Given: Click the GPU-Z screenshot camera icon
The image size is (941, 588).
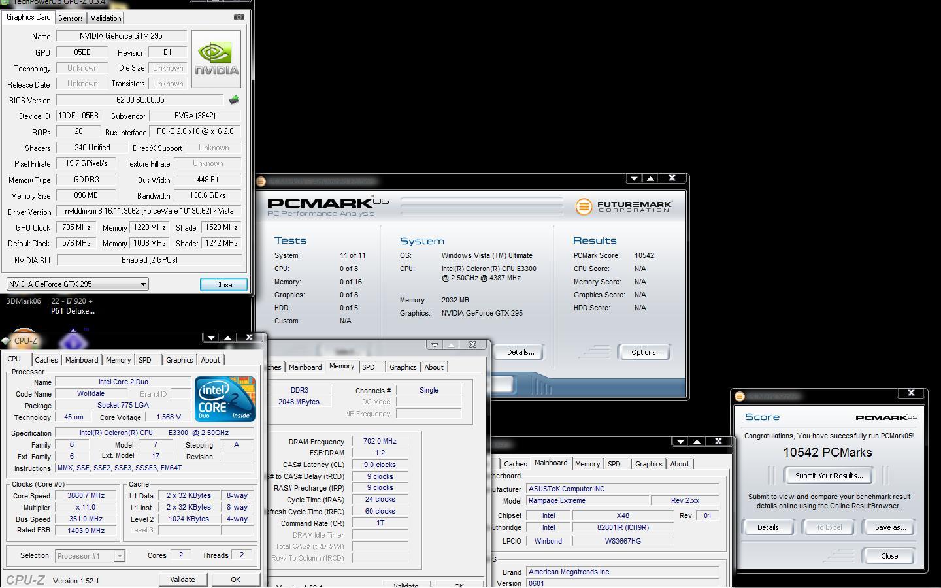Looking at the screenshot, I should click(239, 17).
